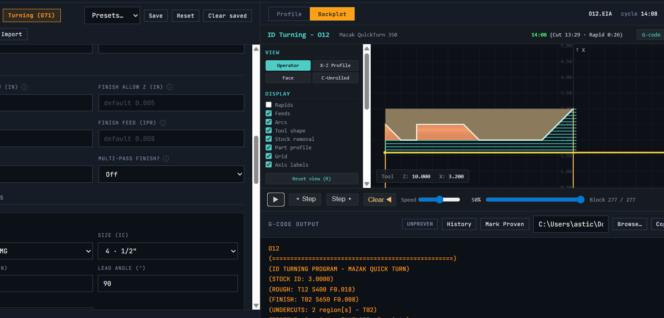This screenshot has height=318, width=664.
Task: Select the Operator view
Action: pos(288,65)
